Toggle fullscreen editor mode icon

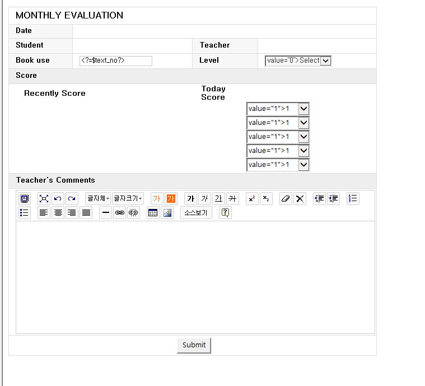click(44, 199)
